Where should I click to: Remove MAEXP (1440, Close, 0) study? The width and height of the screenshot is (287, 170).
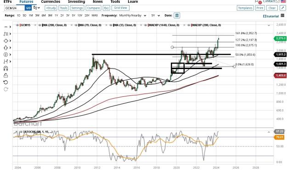pos(184,25)
